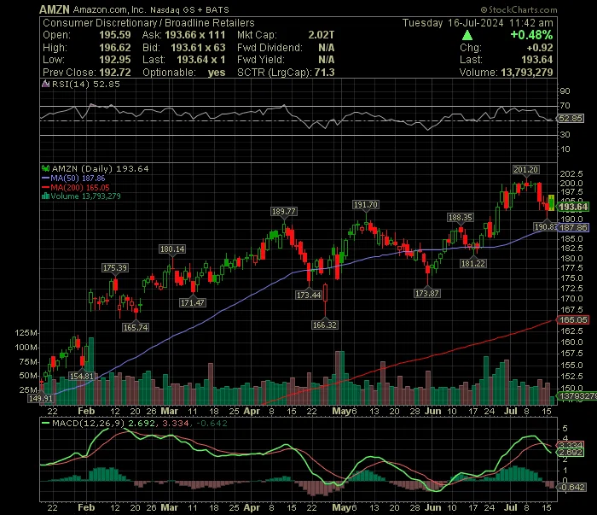Click the 189.77 high label
Screen dimensions: 597x515
point(283,211)
